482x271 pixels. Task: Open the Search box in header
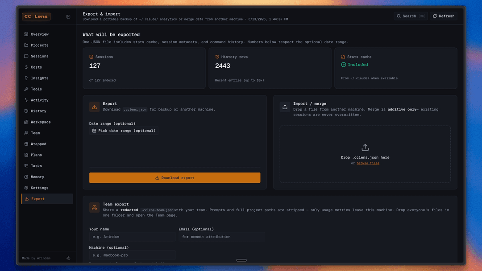point(411,16)
